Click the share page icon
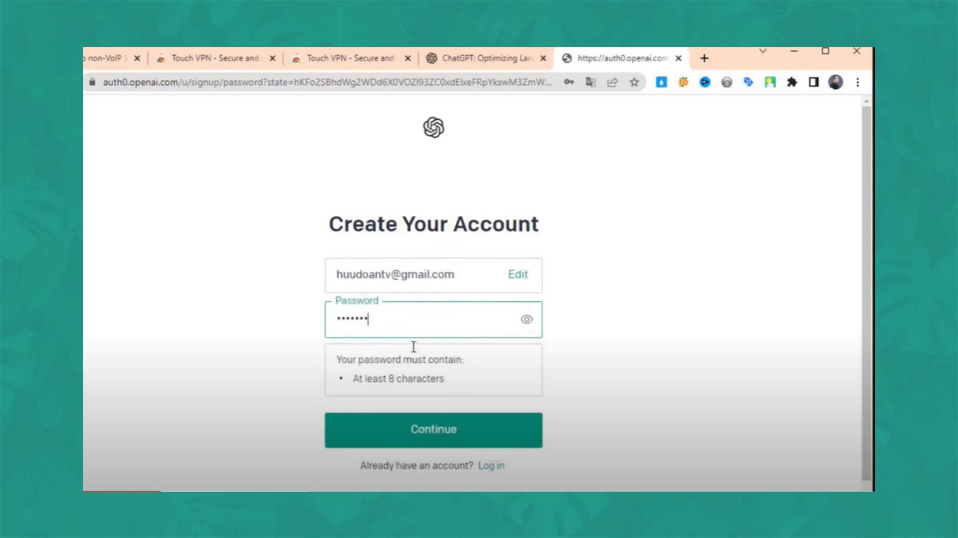This screenshot has width=958, height=538. pyautogui.click(x=612, y=82)
